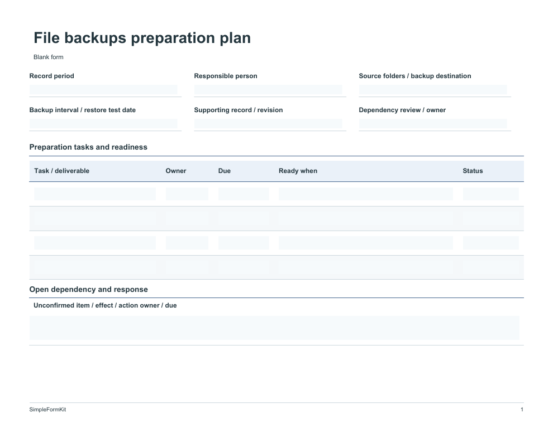Select the Source folders / backup destination field
Screen dimensions: 553x427
[x=433, y=90]
